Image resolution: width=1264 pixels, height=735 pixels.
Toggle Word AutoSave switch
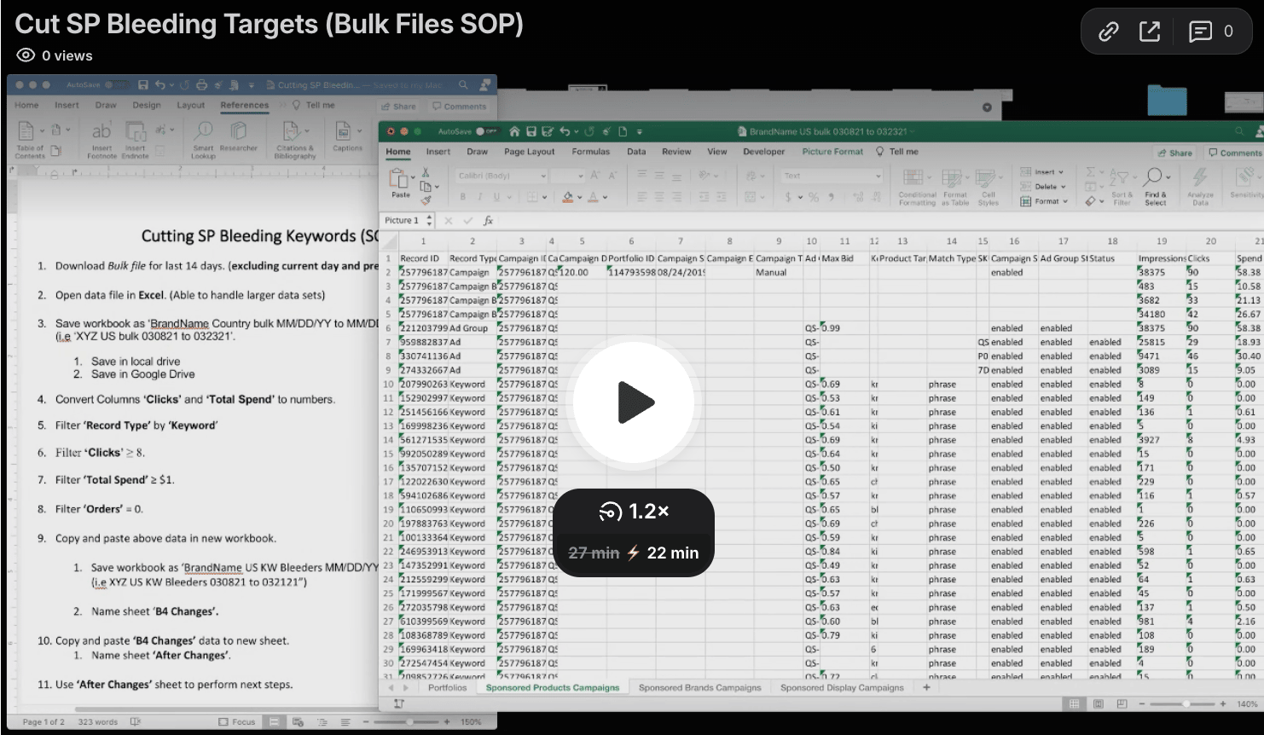point(117,85)
